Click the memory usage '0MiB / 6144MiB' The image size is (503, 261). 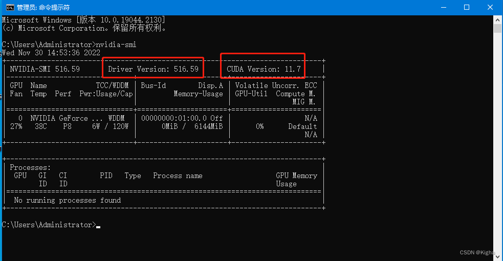[192, 126]
